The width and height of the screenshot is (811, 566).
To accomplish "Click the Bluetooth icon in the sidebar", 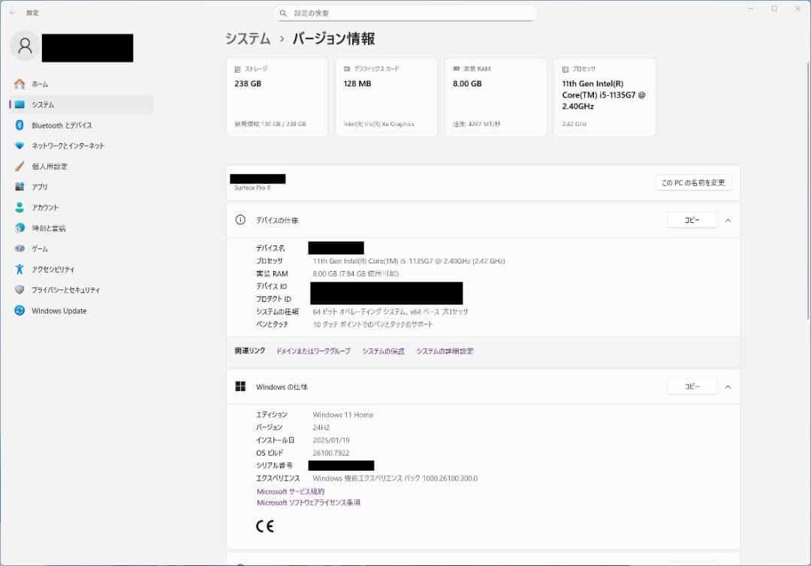I will [20, 125].
